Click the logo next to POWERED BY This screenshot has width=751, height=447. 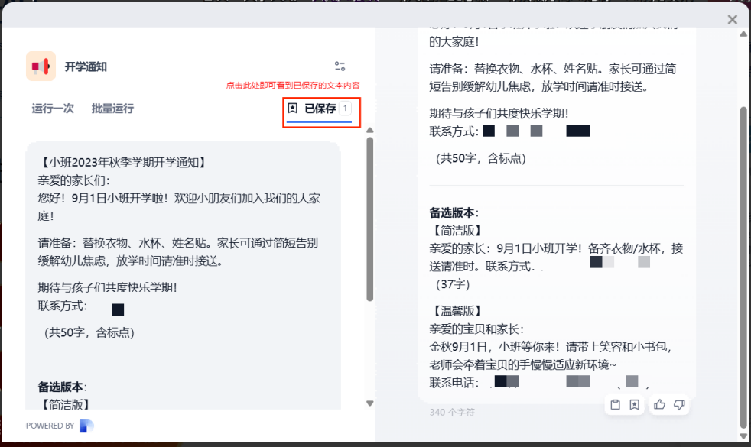[86, 426]
